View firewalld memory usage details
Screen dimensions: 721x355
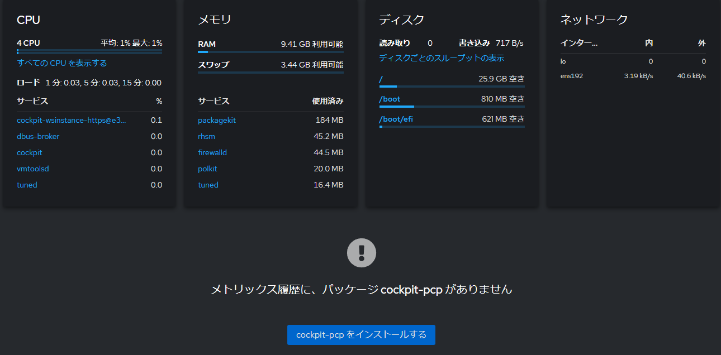(212, 152)
